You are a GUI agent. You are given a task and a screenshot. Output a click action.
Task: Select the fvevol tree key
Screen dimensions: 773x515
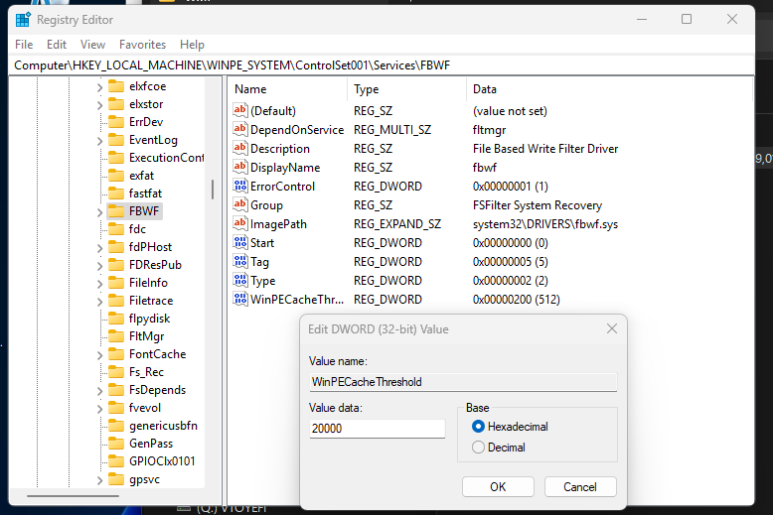(x=145, y=408)
